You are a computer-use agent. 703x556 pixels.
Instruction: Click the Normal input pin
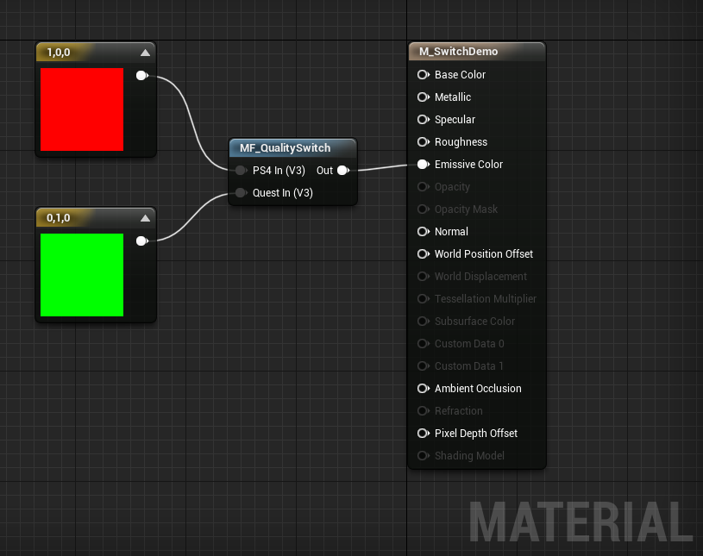[x=423, y=232]
